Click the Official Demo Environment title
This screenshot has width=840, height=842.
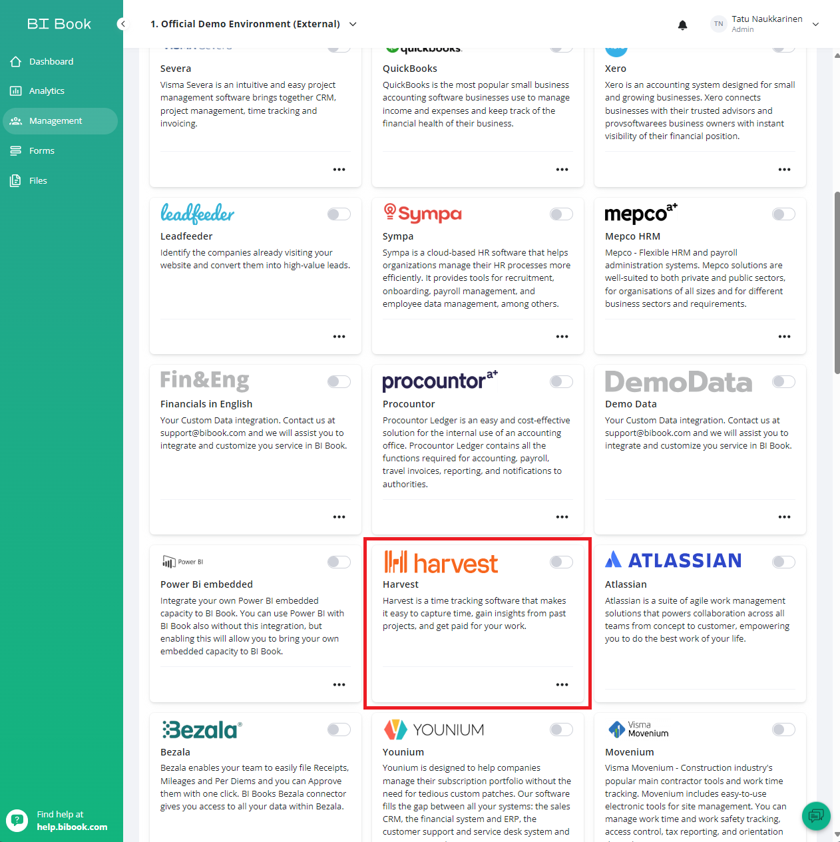click(245, 24)
